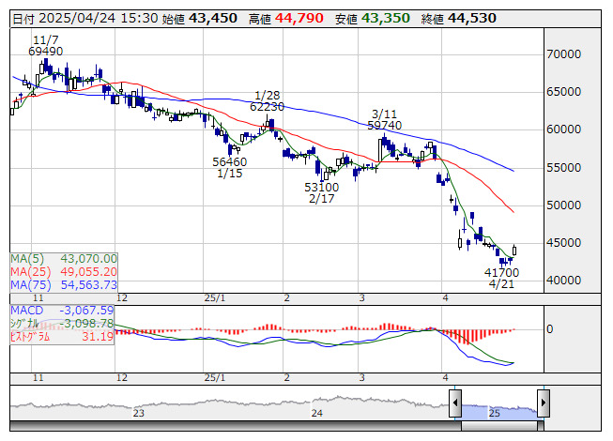Click the MACD axis 0 label
Viewport: 613px width, 441px height.
550,329
